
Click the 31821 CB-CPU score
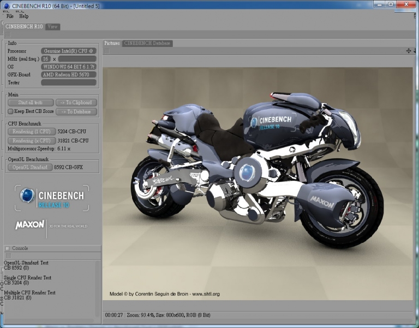(73, 141)
